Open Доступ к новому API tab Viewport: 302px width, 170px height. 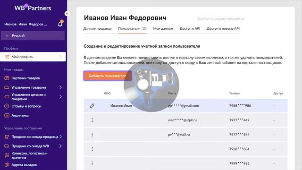coord(223,28)
